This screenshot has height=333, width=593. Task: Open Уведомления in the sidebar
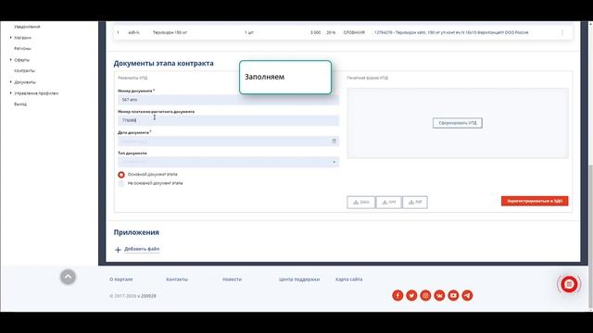(x=27, y=27)
